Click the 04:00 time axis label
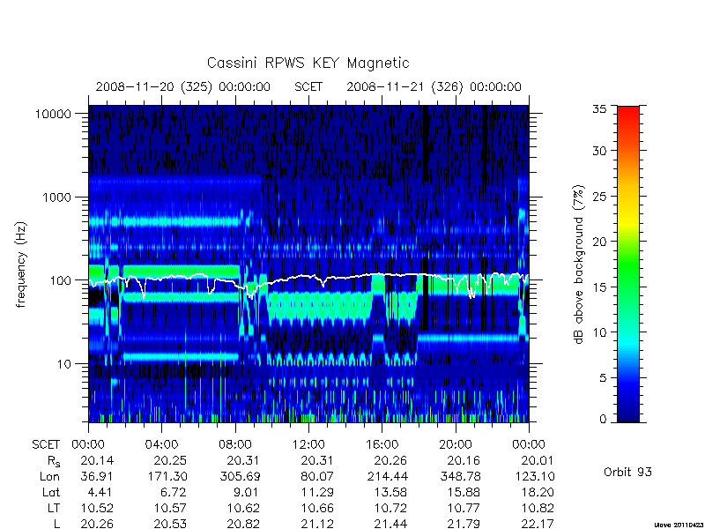The height and width of the screenshot is (529, 705). (161, 445)
